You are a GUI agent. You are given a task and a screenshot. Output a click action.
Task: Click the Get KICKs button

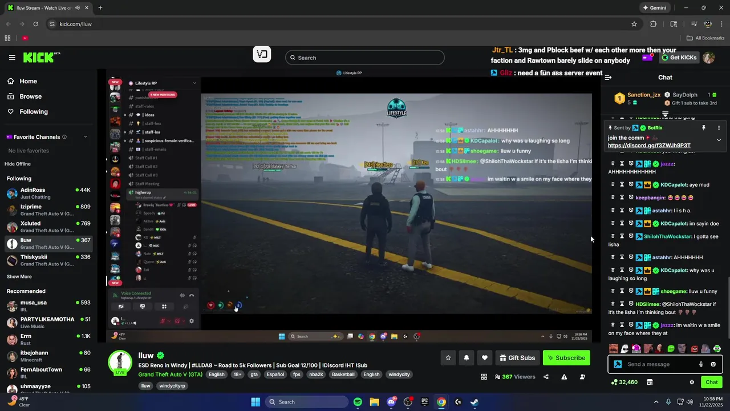(679, 58)
